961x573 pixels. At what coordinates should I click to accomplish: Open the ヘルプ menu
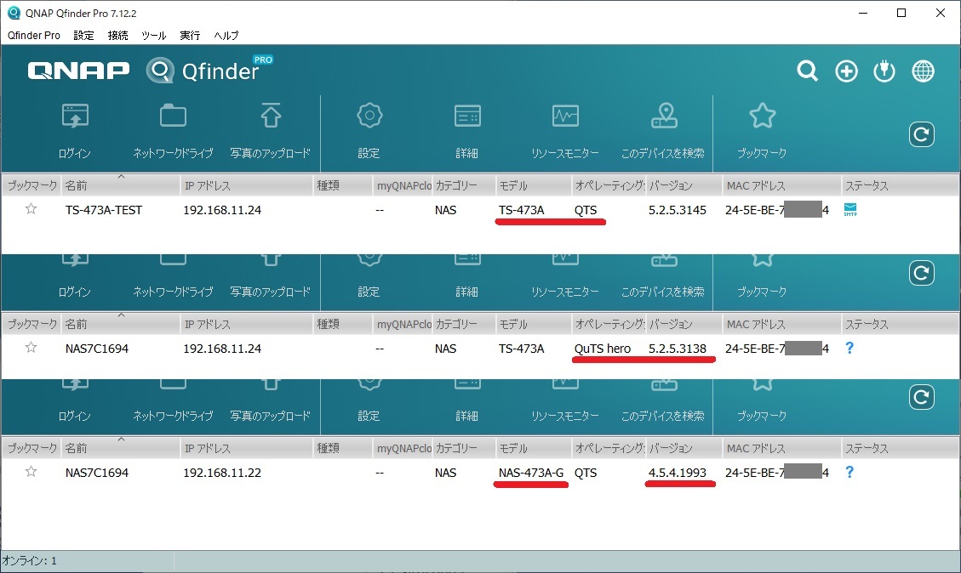click(226, 36)
